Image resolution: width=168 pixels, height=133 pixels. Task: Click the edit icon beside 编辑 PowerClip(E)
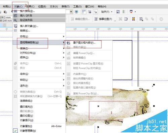point(69,53)
